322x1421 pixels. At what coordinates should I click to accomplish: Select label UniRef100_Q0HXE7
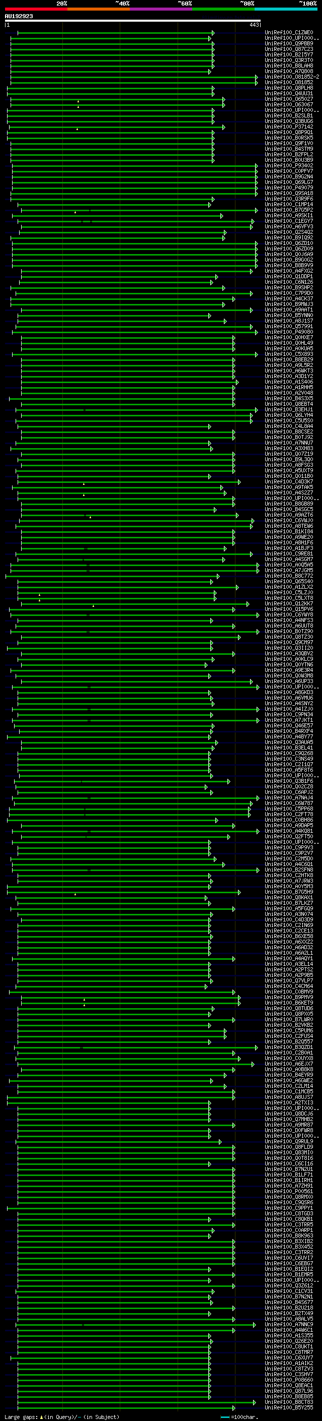click(289, 338)
